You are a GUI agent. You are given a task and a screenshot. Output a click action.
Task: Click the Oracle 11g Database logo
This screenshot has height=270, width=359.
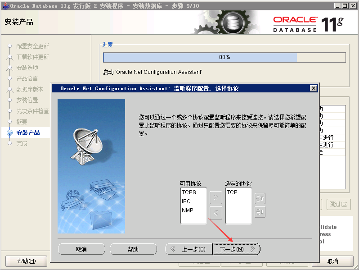pos(308,24)
